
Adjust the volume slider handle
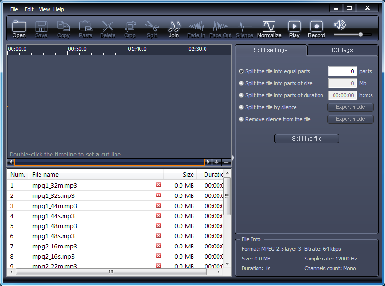pos(360,34)
